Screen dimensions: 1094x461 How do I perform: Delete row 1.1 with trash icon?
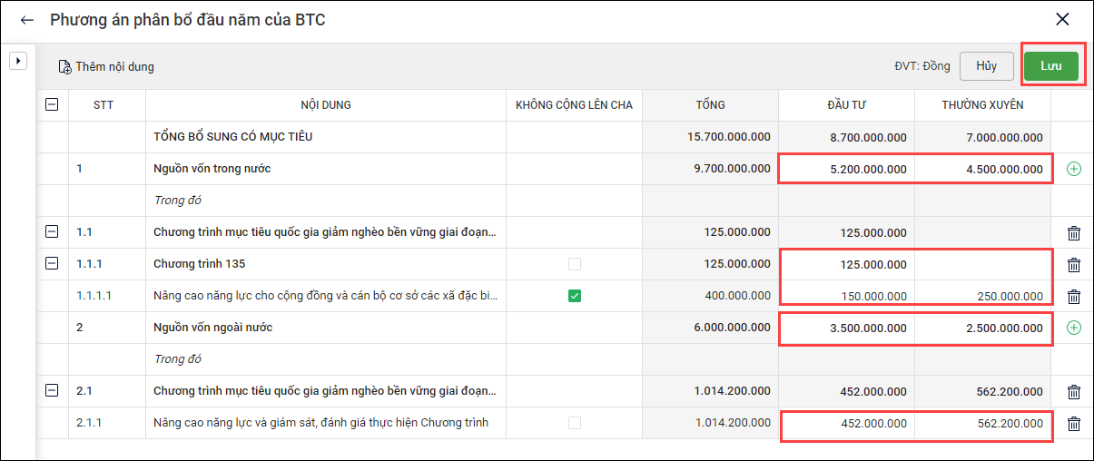click(x=1073, y=233)
